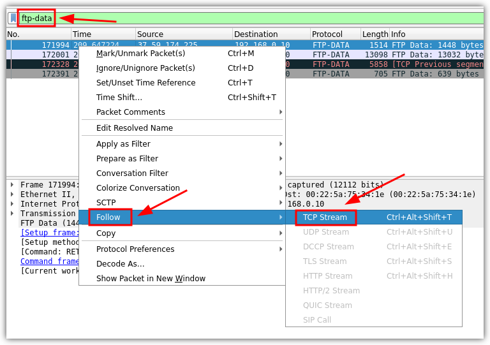Viewport: 490px width, 345px height.
Task: Open the Prepare as Filter submenu
Action: click(x=127, y=159)
